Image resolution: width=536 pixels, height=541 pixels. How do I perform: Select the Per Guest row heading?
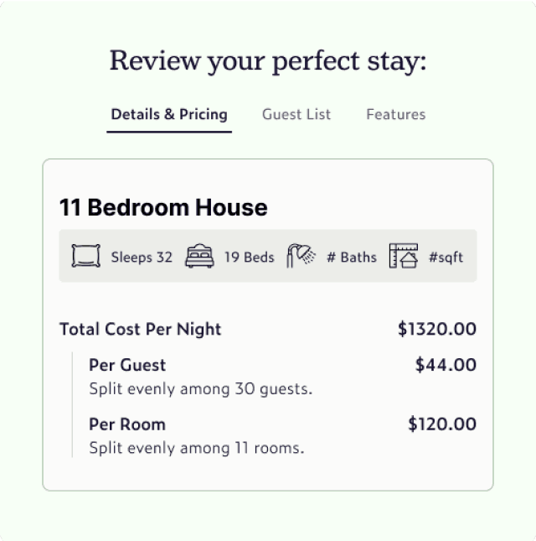tap(127, 365)
